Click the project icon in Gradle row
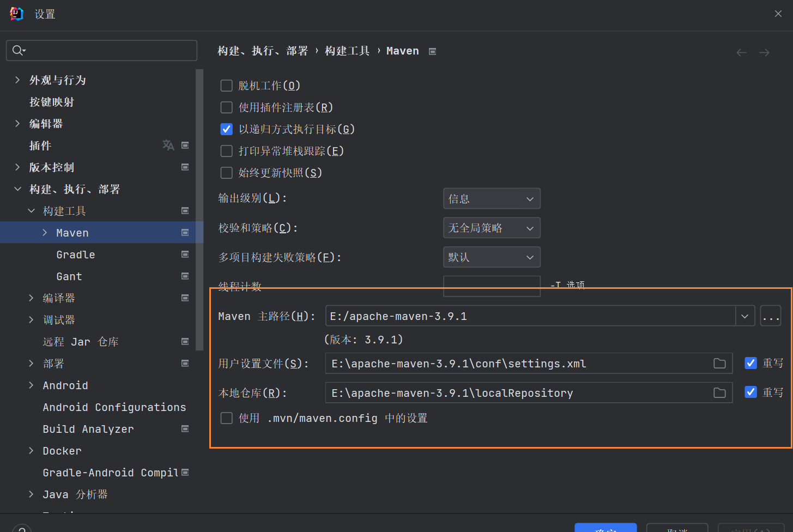Viewport: 793px width, 532px height. click(185, 254)
